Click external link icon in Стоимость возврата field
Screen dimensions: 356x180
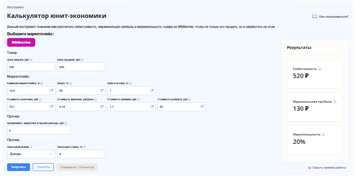(x=202, y=107)
